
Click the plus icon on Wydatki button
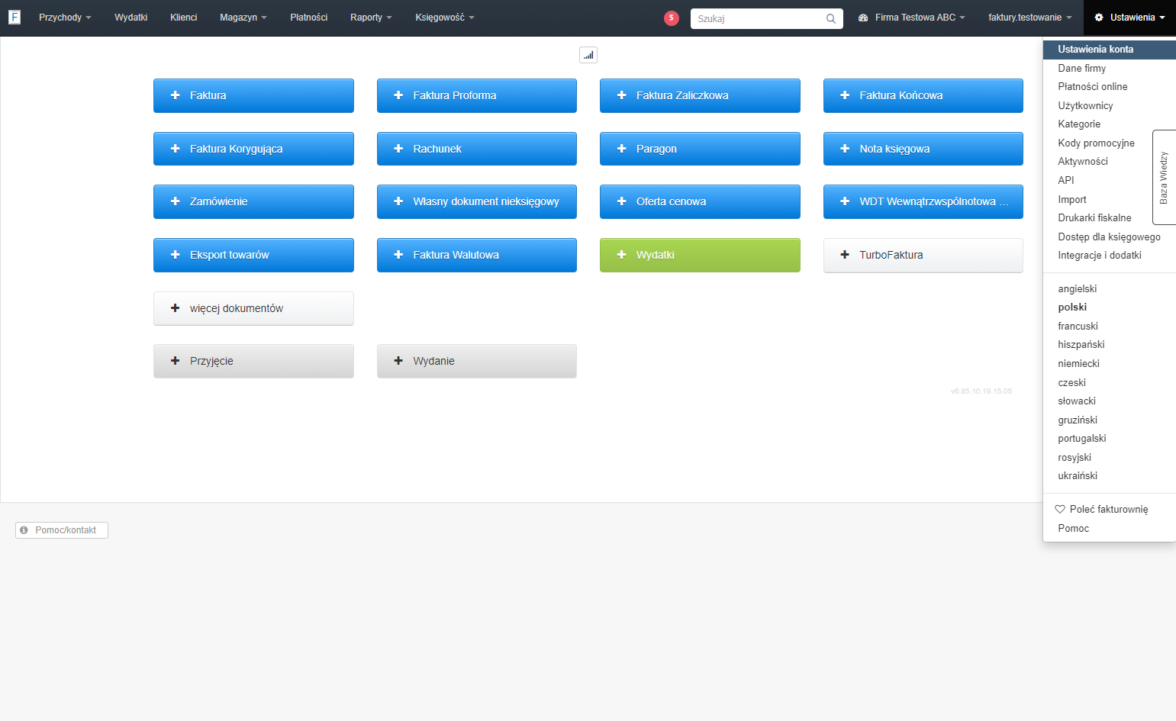point(621,255)
